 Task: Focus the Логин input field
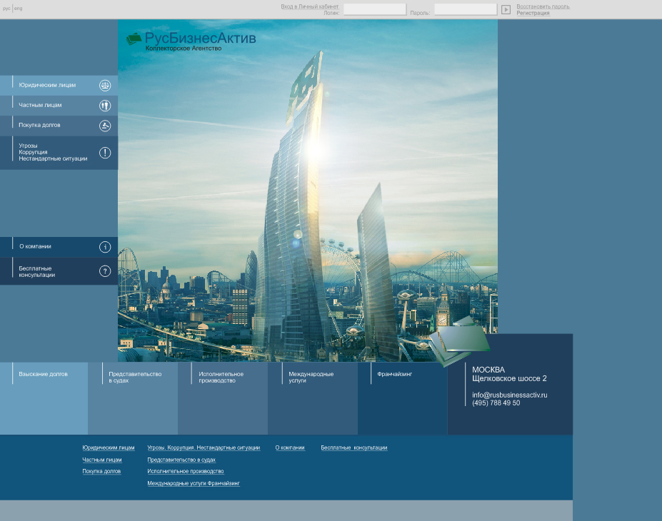(374, 9)
